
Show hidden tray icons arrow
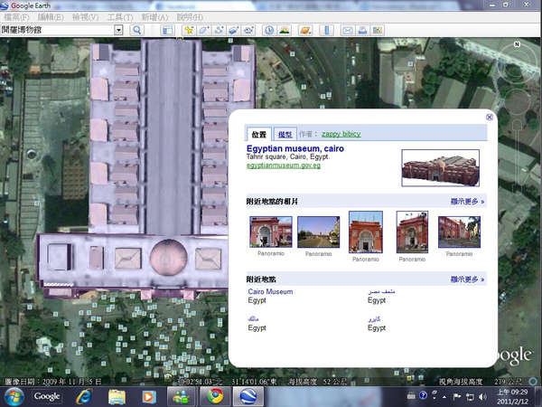[444, 397]
